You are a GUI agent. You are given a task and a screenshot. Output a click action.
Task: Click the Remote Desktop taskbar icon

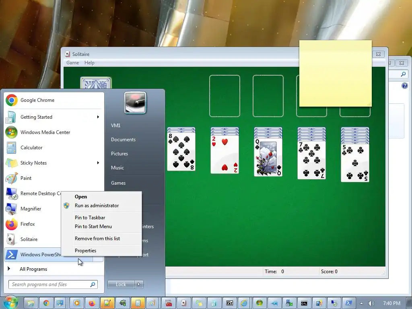click(334, 303)
